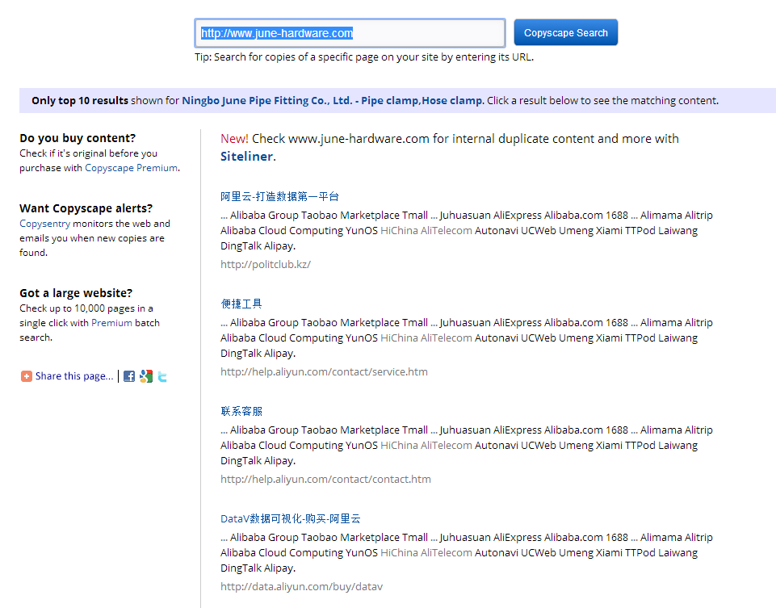Click the tip text below search box
Image resolution: width=776 pixels, height=608 pixels.
(x=364, y=57)
